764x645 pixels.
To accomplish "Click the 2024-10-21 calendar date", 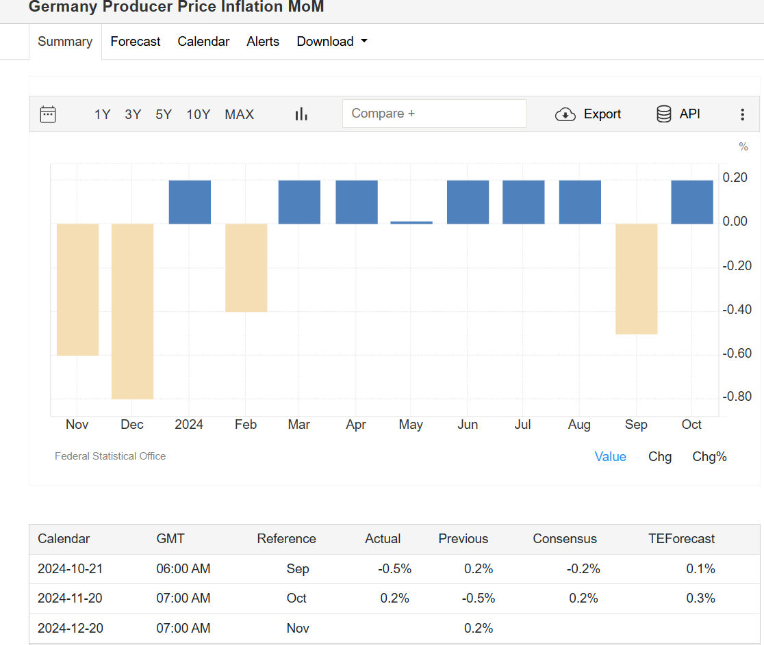I will pyautogui.click(x=70, y=568).
